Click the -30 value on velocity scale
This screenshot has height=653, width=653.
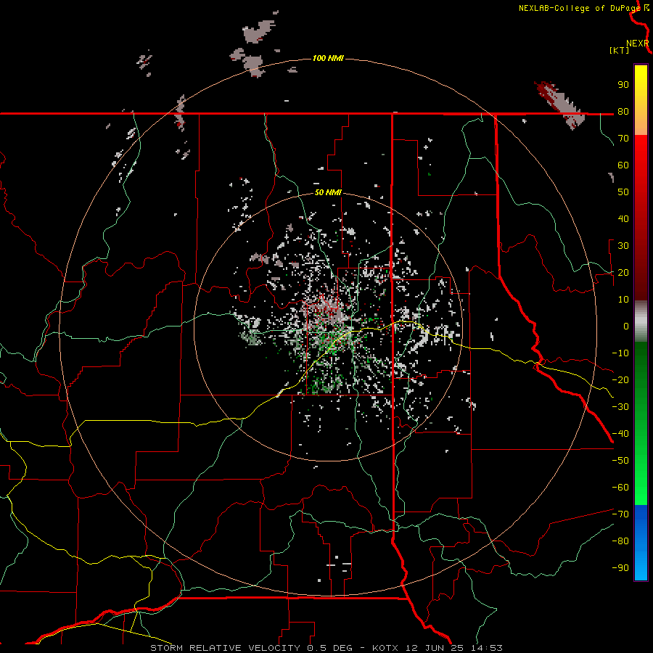(x=620, y=407)
